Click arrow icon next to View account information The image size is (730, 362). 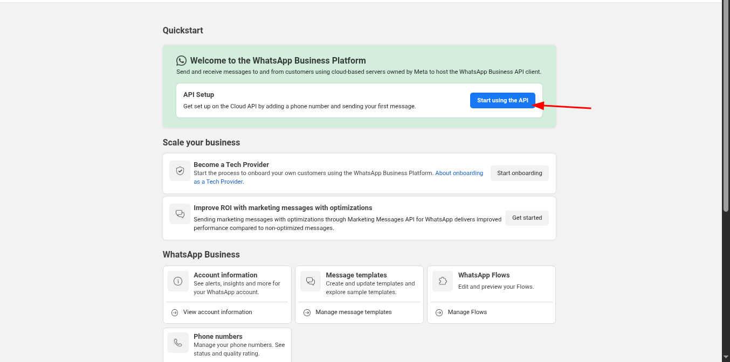[x=175, y=312]
